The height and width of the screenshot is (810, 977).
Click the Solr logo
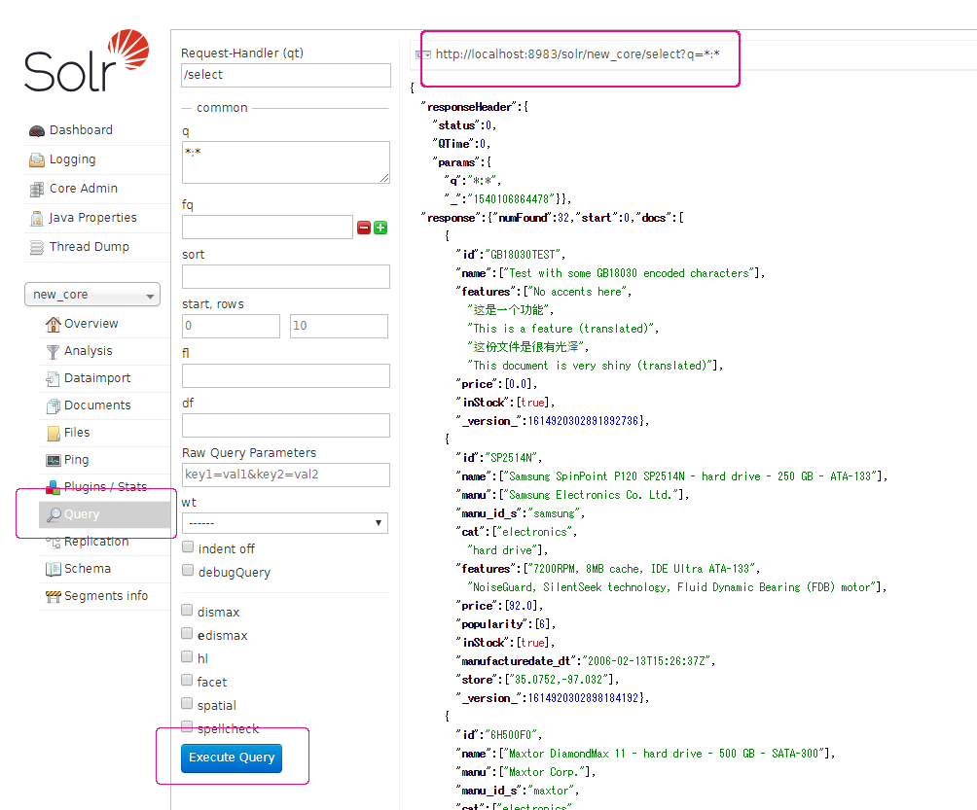(87, 61)
